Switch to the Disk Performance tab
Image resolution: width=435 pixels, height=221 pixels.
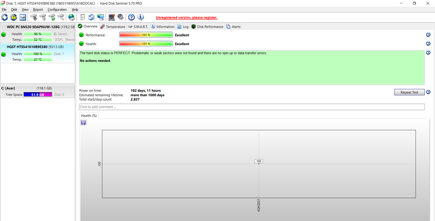pos(207,27)
